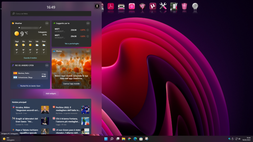Viewport: 253px width, 142px height.
Task: Open the Guarda il meteo link
Action: pyautogui.click(x=30, y=58)
